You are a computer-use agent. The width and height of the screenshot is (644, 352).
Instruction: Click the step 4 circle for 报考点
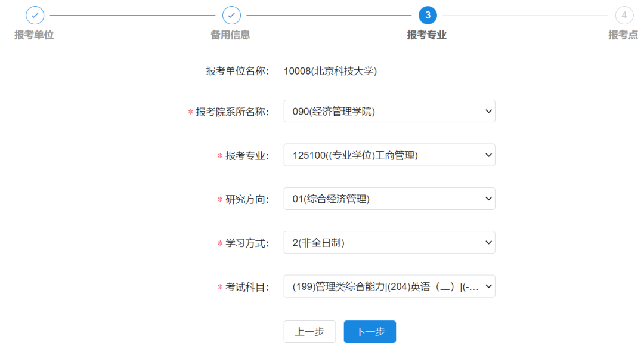pos(624,16)
